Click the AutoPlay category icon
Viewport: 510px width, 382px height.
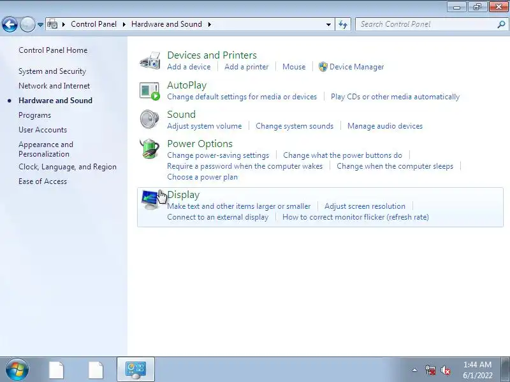150,90
